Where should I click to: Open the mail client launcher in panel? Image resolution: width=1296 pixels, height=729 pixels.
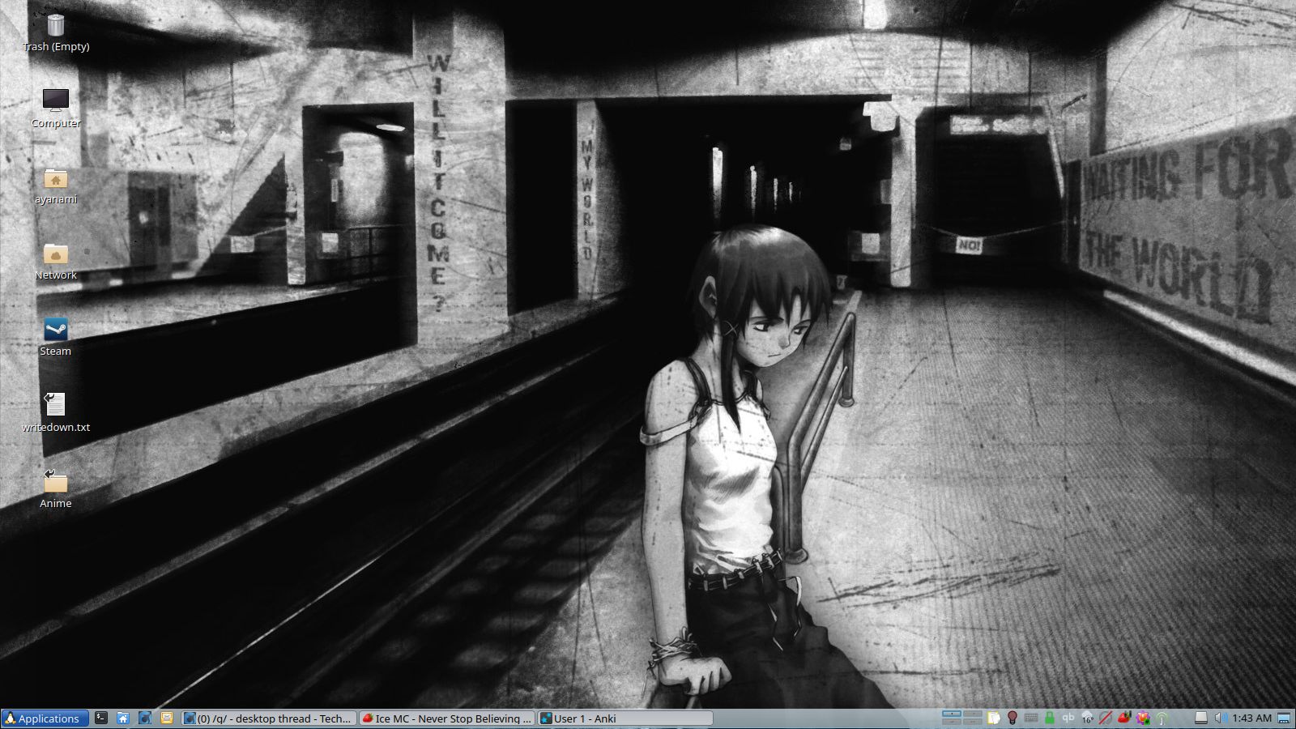(x=167, y=718)
